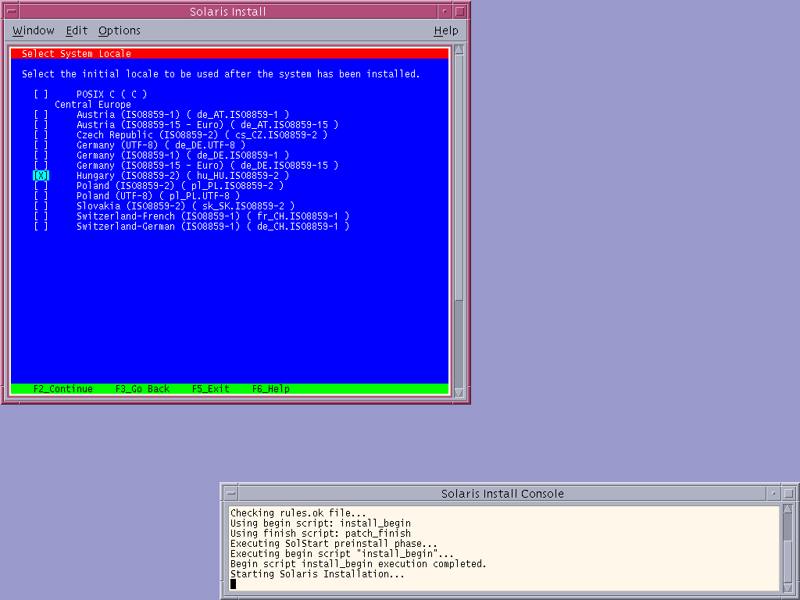This screenshot has width=800, height=600.
Task: Click Install Console scrollbar up arrow
Action: tap(787, 509)
